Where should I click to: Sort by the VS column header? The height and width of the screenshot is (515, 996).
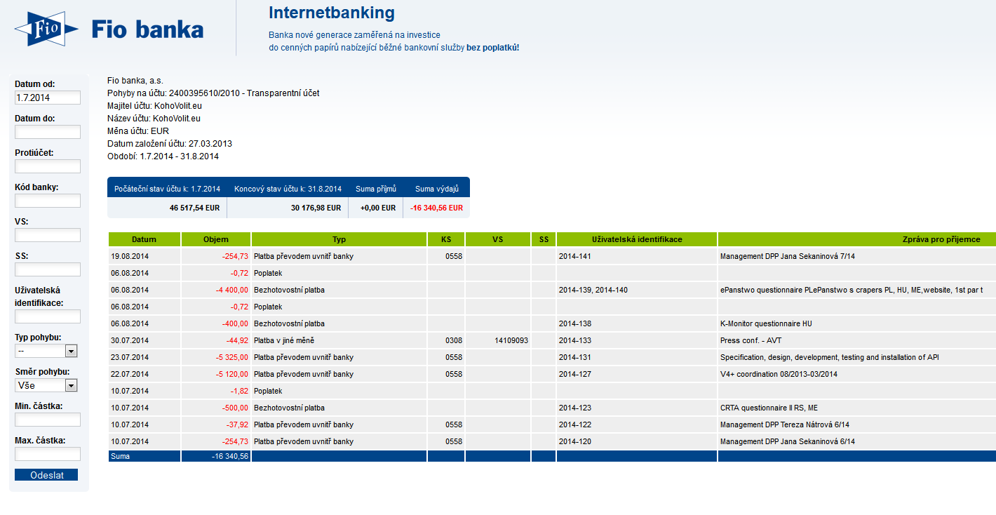[x=498, y=239]
